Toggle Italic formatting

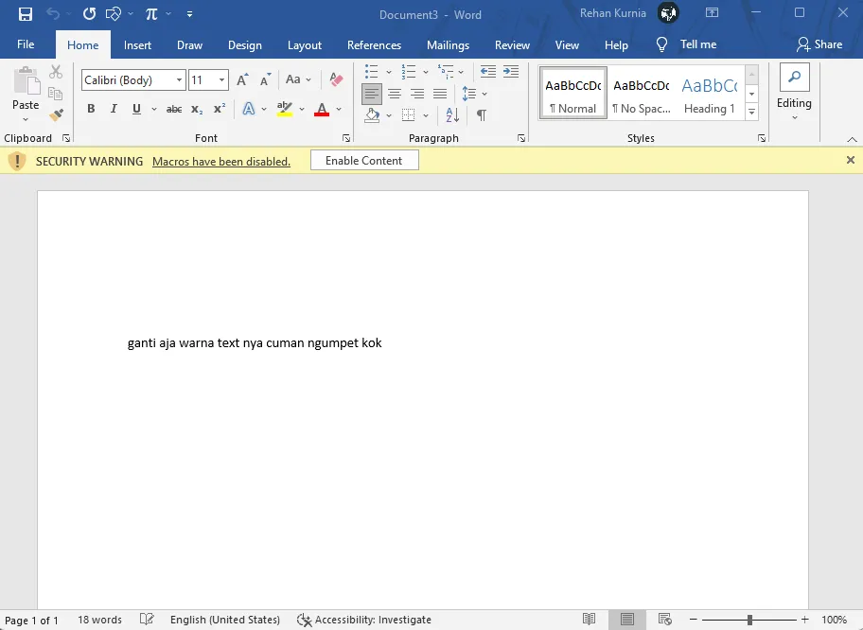114,109
